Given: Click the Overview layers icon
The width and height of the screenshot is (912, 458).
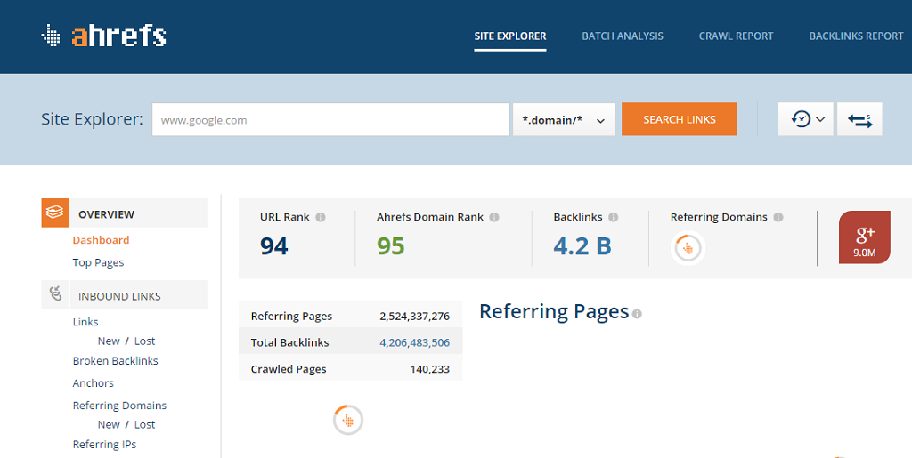Looking at the screenshot, I should coord(55,213).
